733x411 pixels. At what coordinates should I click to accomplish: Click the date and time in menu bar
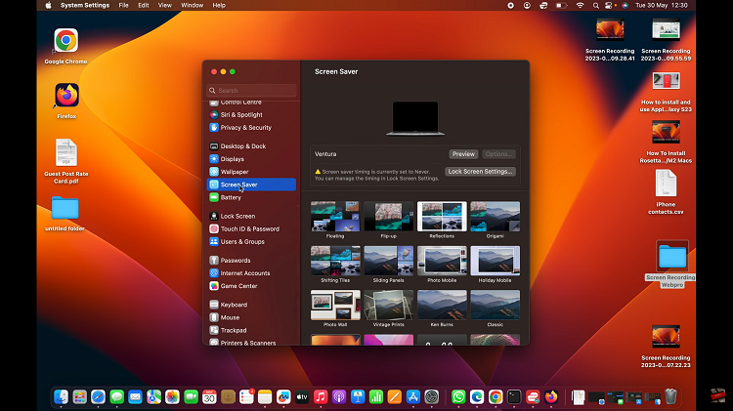point(662,5)
